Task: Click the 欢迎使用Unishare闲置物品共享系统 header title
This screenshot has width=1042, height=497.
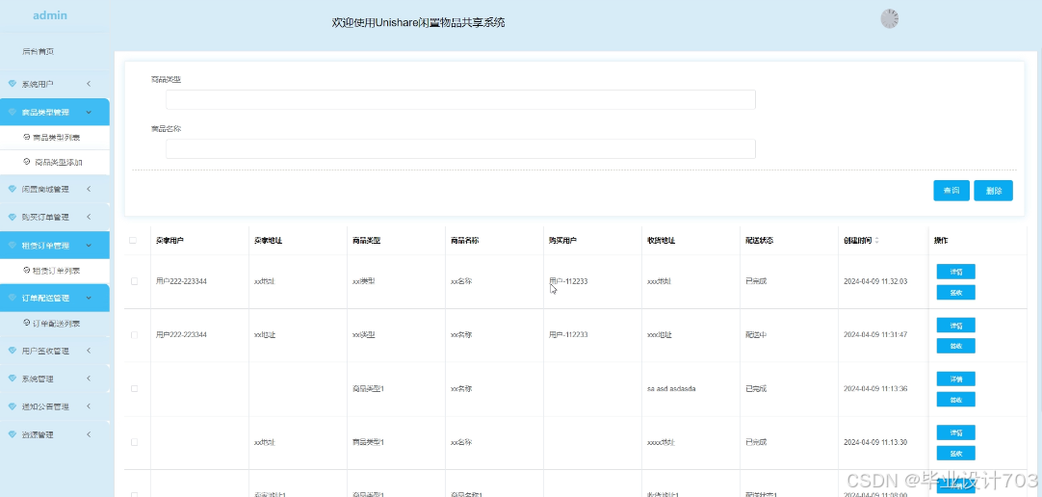Action: coord(418,22)
